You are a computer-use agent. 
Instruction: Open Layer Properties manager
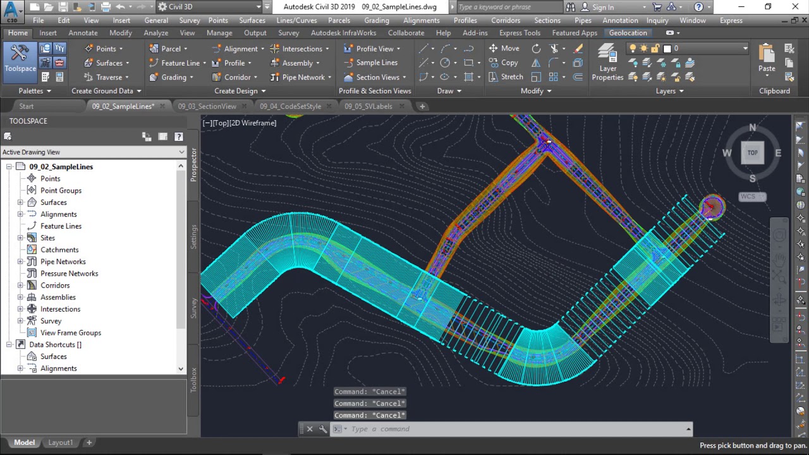pos(607,62)
